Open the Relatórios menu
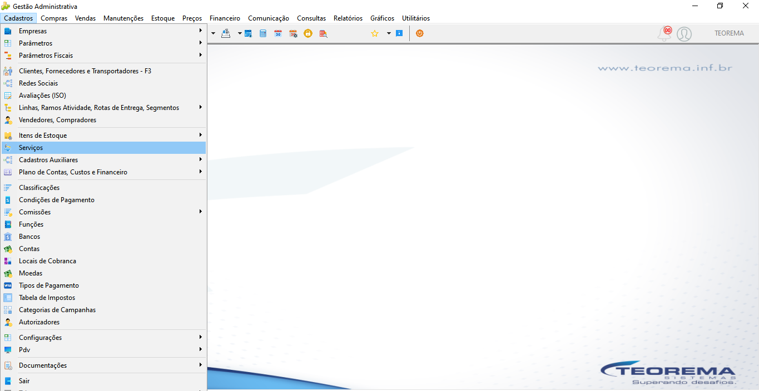The height and width of the screenshot is (391, 759). click(348, 18)
